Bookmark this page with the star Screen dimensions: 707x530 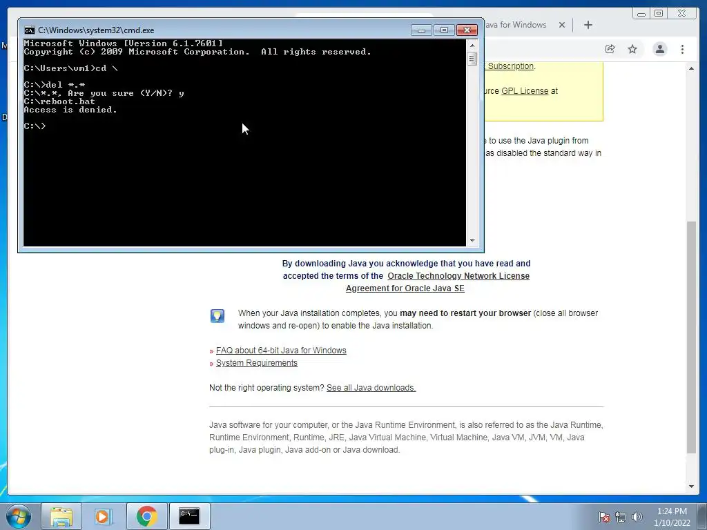click(x=632, y=49)
